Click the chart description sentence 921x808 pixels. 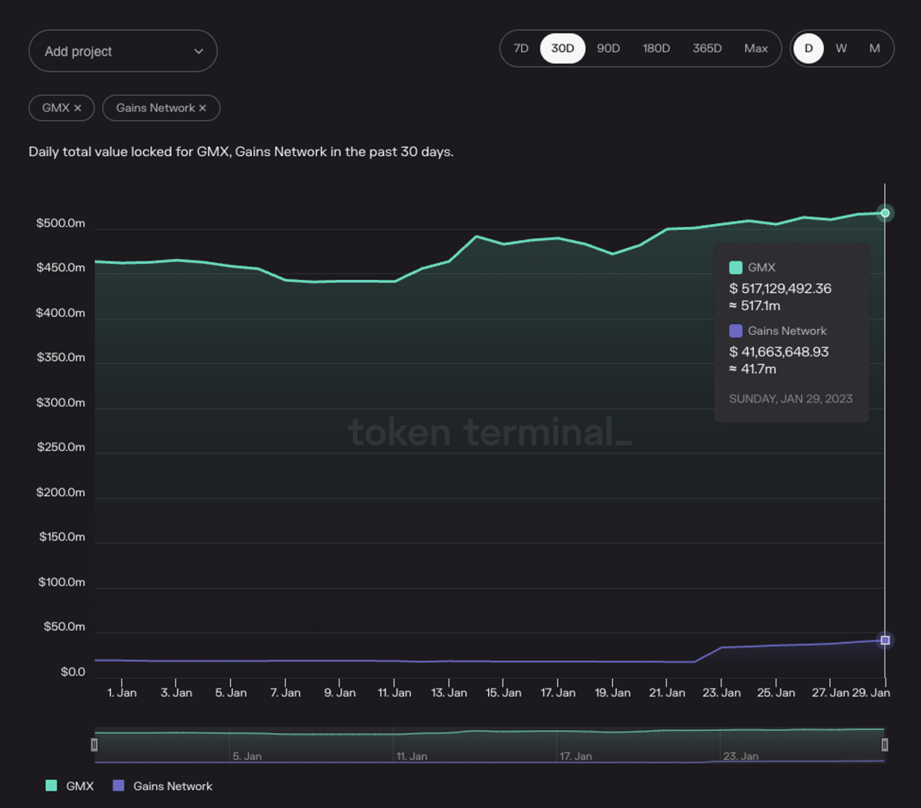[x=241, y=152]
